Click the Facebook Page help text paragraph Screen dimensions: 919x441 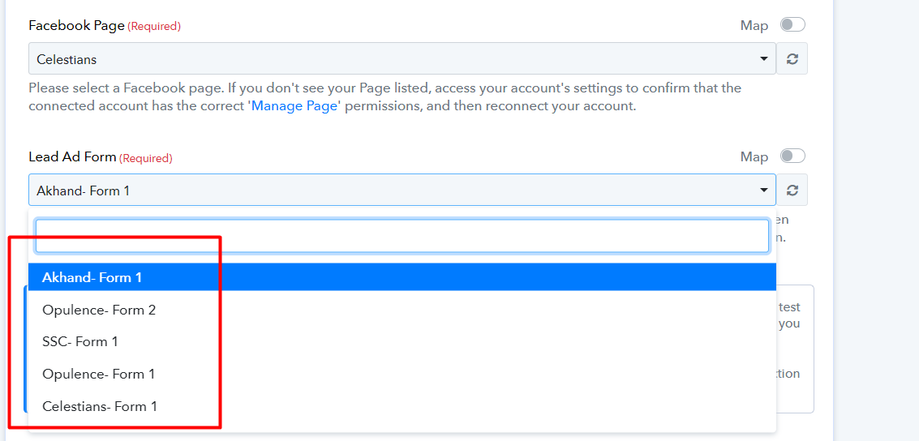click(x=385, y=98)
